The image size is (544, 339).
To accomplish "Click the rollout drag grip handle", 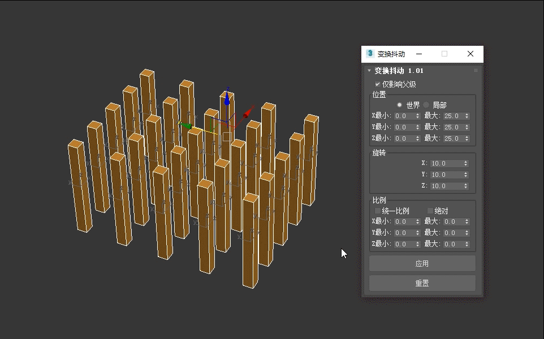I will (476, 71).
